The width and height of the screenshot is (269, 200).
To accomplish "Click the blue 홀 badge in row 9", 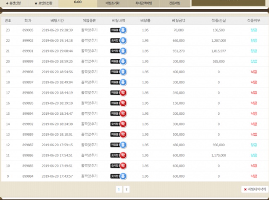I will pyautogui.click(x=123, y=176).
